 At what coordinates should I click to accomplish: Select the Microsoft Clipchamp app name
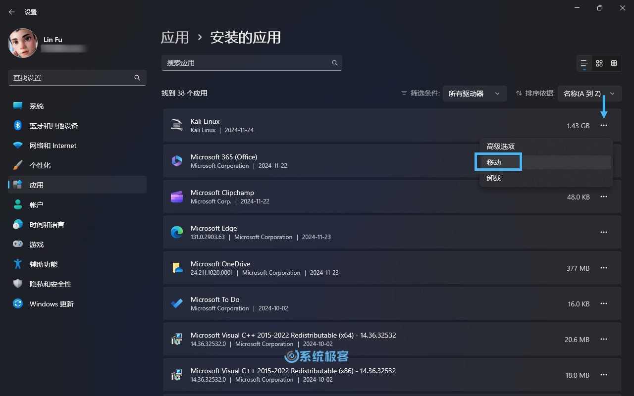(222, 193)
